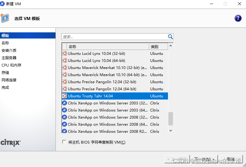Go to the 存储 wizard step
Viewport: 246px width, 167px height.
pos(5,73)
